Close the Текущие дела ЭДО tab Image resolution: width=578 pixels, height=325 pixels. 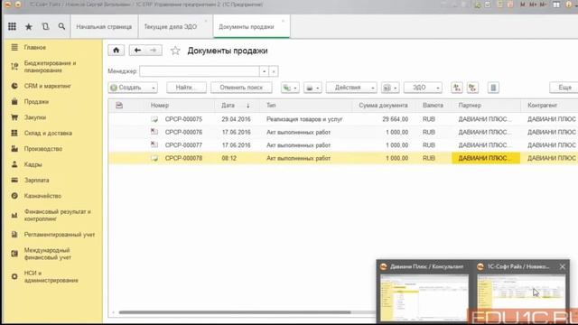click(x=206, y=21)
